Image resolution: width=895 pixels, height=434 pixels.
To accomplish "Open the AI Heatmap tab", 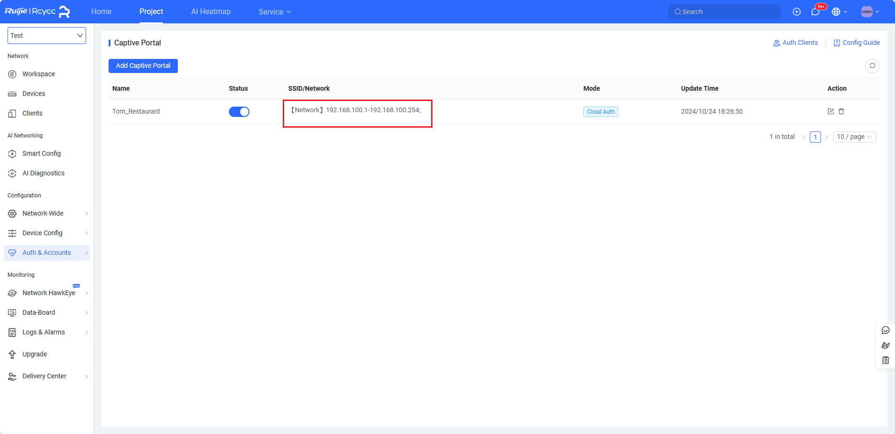I will 211,12.
